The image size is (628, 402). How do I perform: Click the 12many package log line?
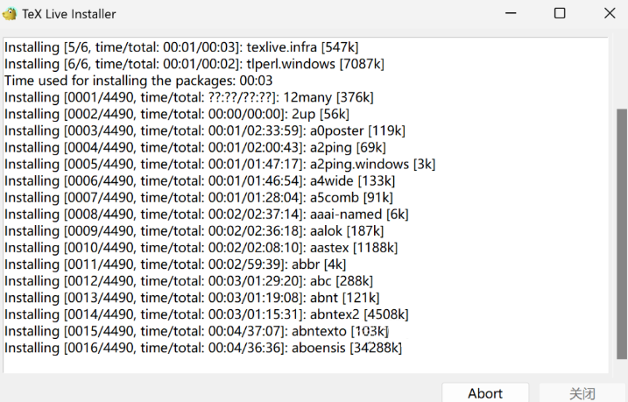pos(189,97)
